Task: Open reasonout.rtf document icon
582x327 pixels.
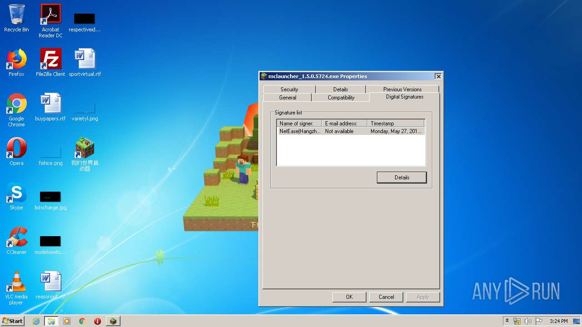Action: pyautogui.click(x=50, y=285)
